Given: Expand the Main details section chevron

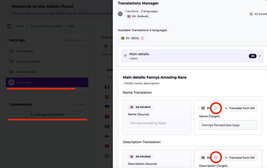Looking at the screenshot, I should [x=260, y=56].
